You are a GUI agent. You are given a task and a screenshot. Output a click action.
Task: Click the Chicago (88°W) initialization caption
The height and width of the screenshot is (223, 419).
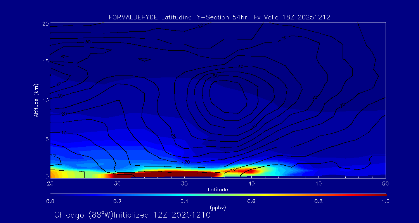[x=132, y=215]
